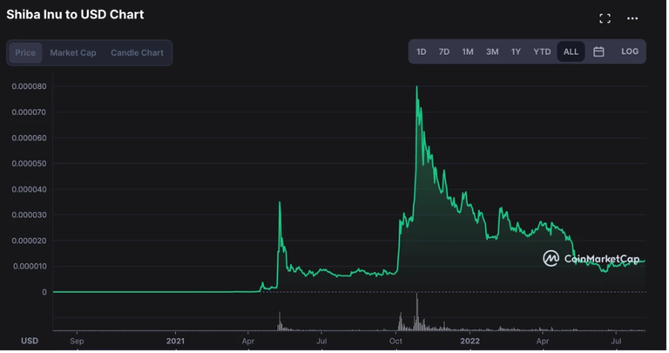Click the October 2021 price peak on the chart
The image size is (669, 353).
417,87
